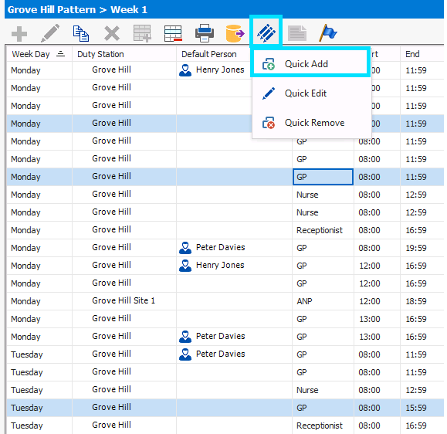
Task: Click the Duty Station column header
Action: (x=124, y=54)
